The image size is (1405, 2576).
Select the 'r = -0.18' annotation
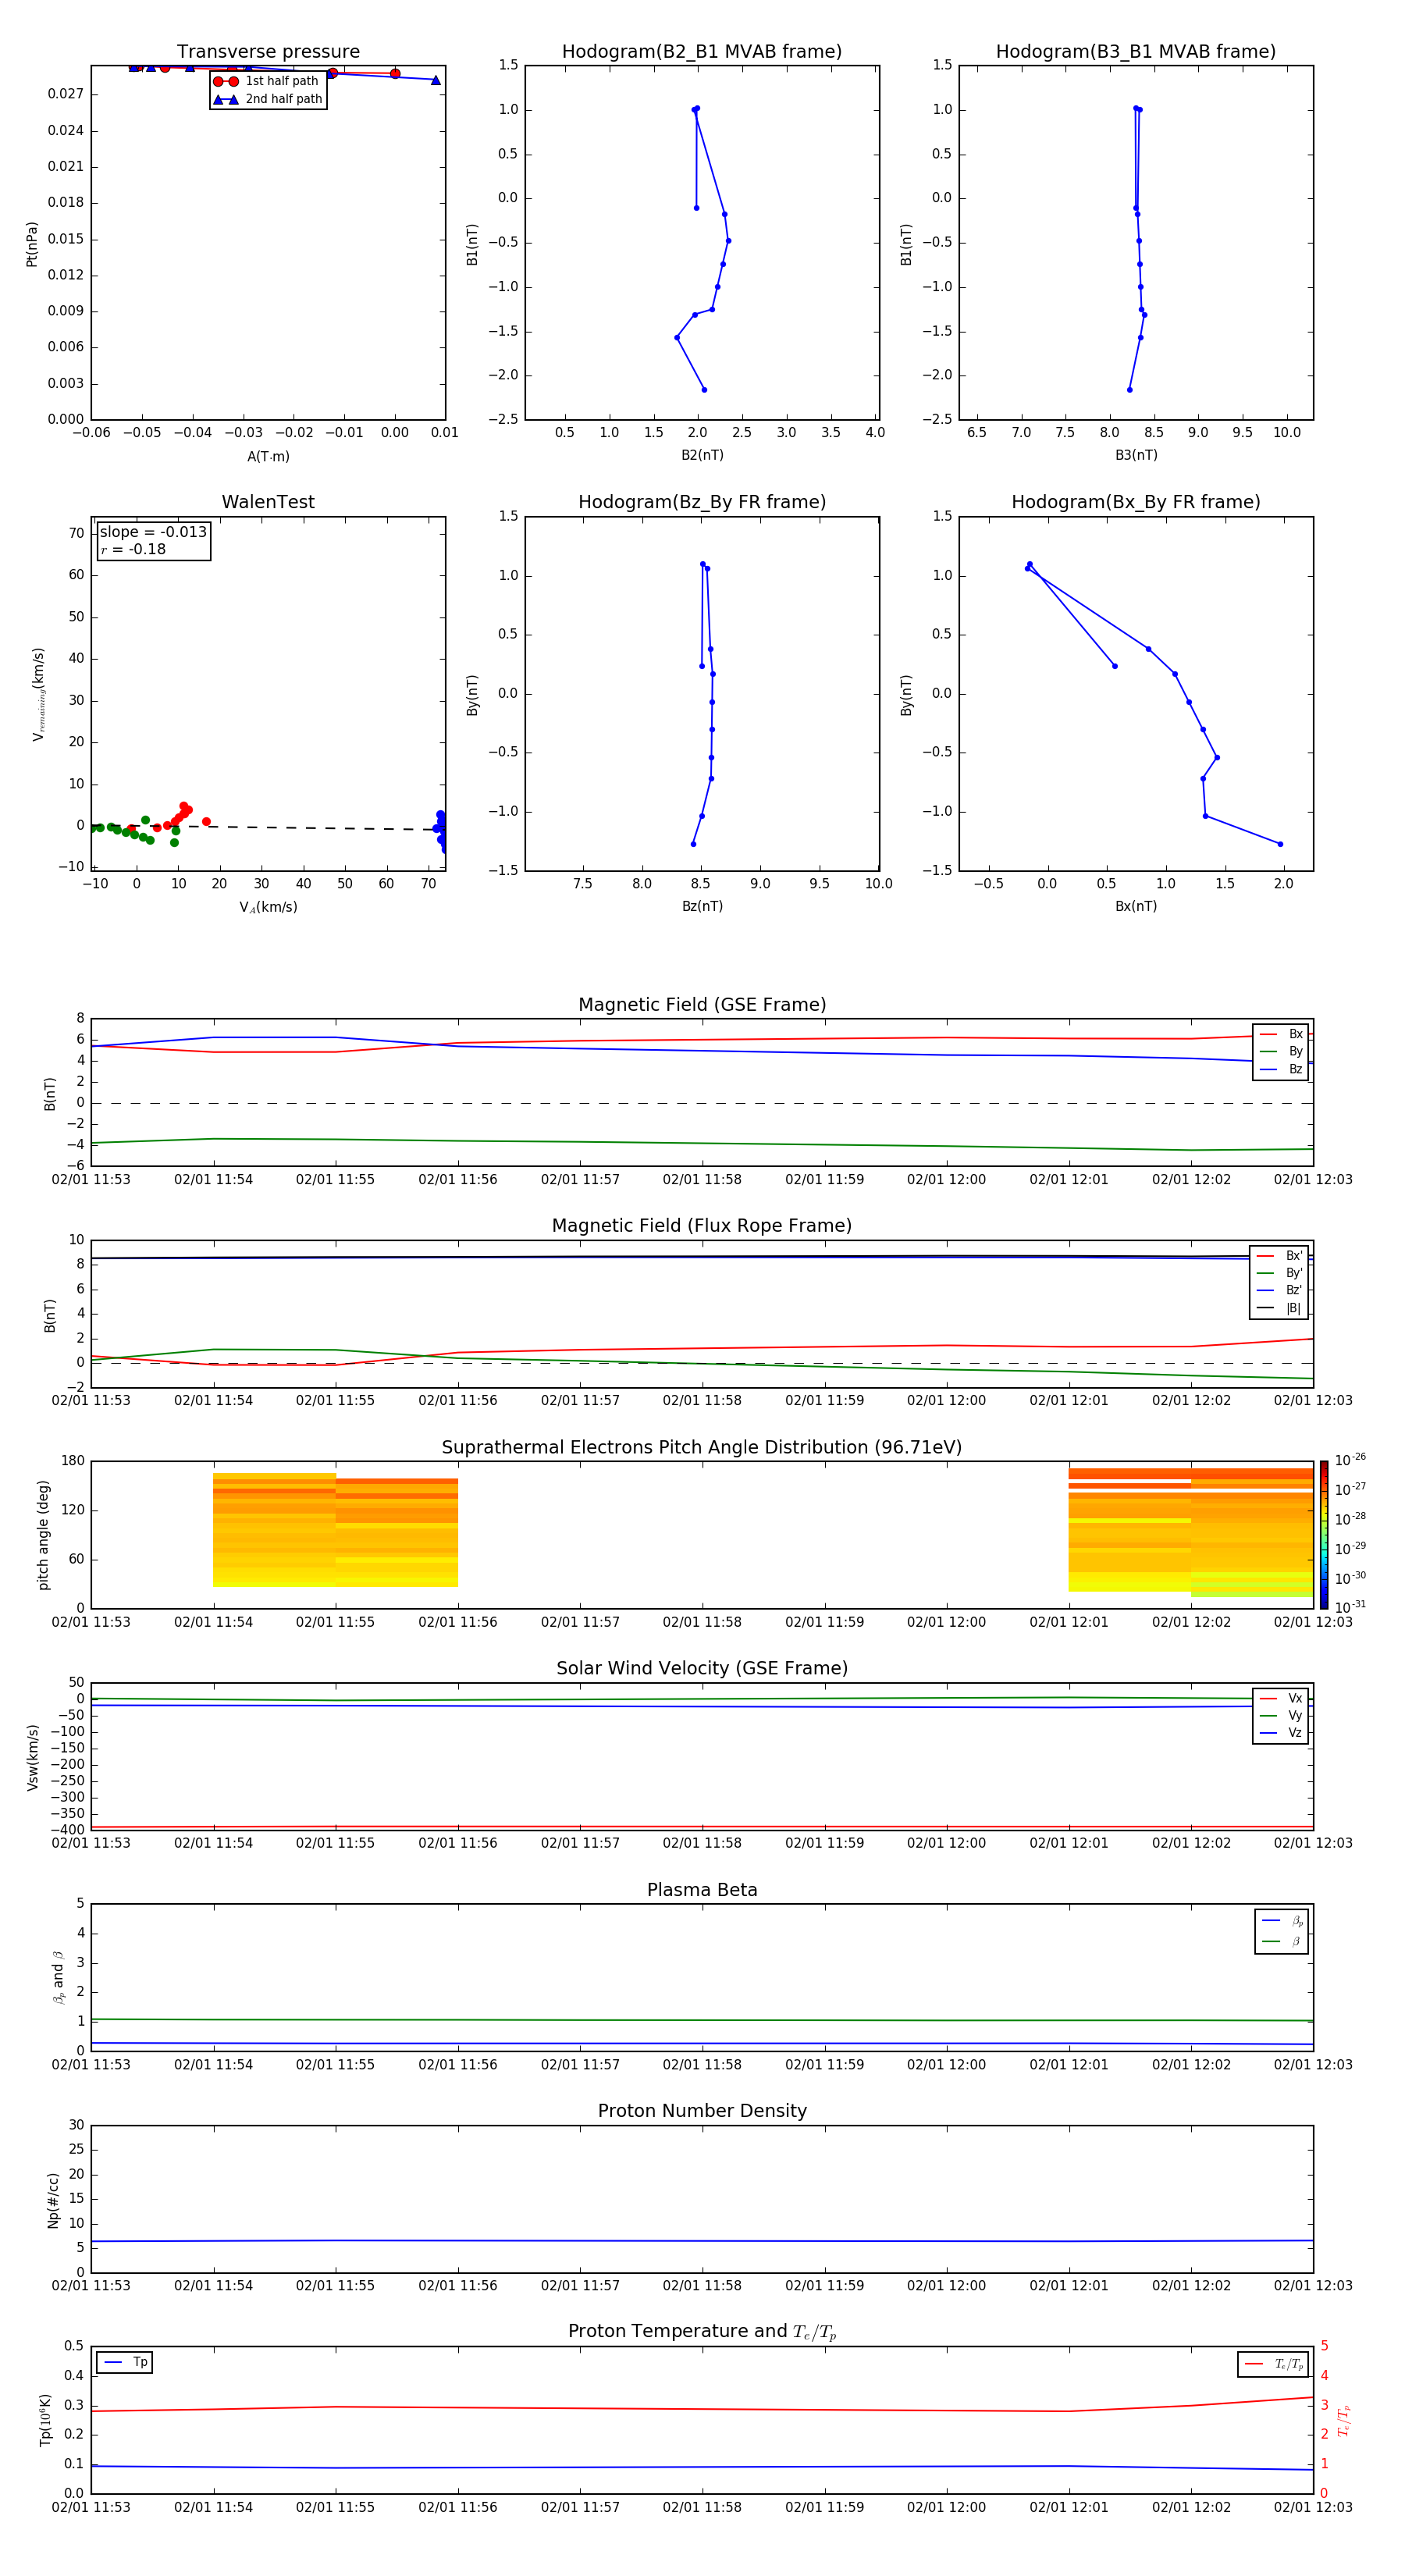tap(133, 549)
